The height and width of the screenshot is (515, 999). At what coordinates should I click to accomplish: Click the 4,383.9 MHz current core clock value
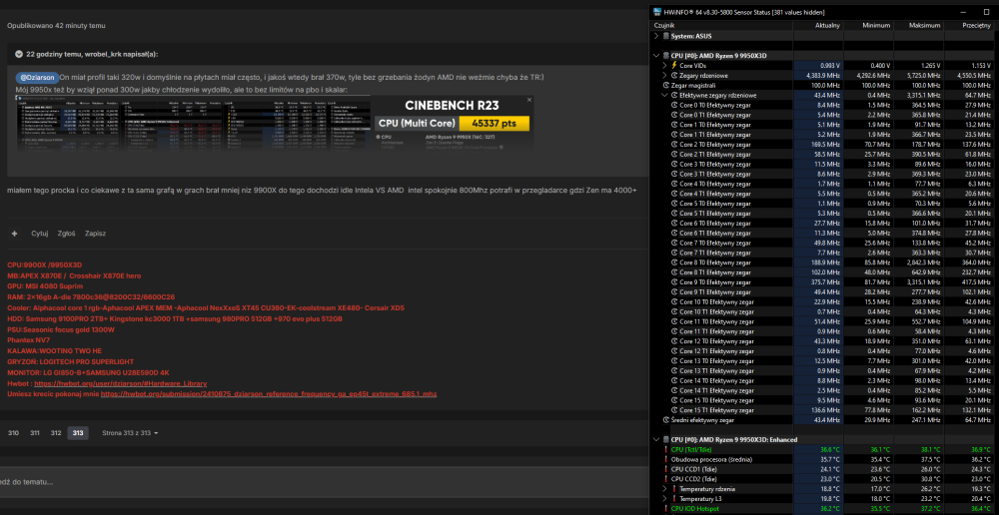(x=824, y=75)
